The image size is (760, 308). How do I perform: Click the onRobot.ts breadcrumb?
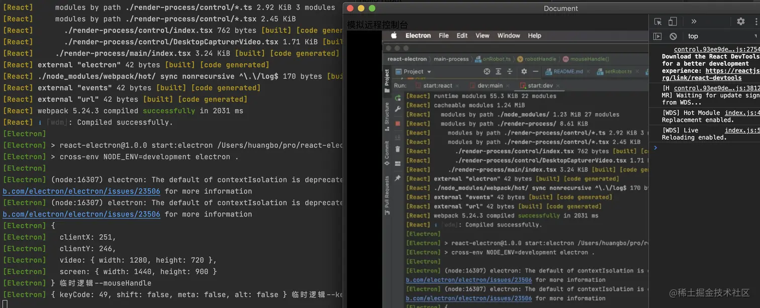pyautogui.click(x=492, y=59)
